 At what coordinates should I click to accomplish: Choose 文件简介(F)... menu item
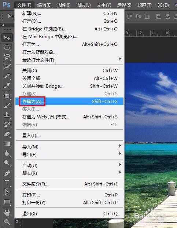tap(70, 184)
